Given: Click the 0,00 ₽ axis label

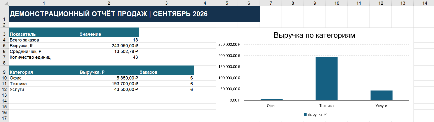Looking at the screenshot, I should click(235, 100).
